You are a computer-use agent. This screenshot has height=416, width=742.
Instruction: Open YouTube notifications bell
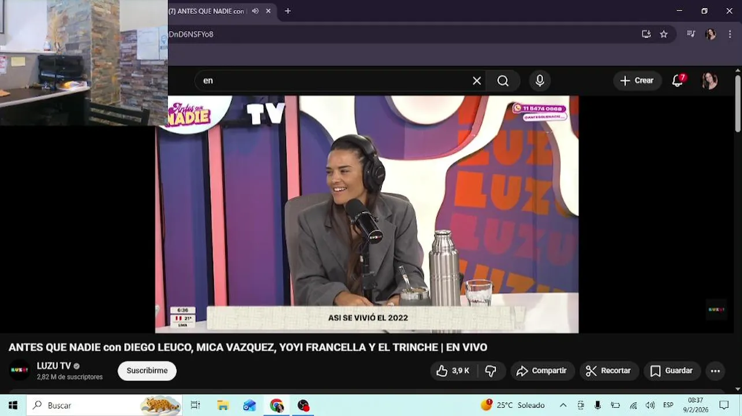pyautogui.click(x=678, y=81)
